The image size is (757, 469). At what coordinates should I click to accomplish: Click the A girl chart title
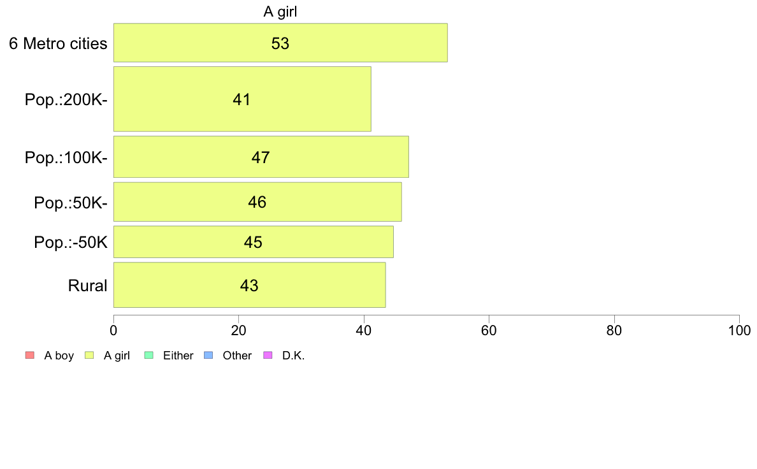(x=280, y=11)
